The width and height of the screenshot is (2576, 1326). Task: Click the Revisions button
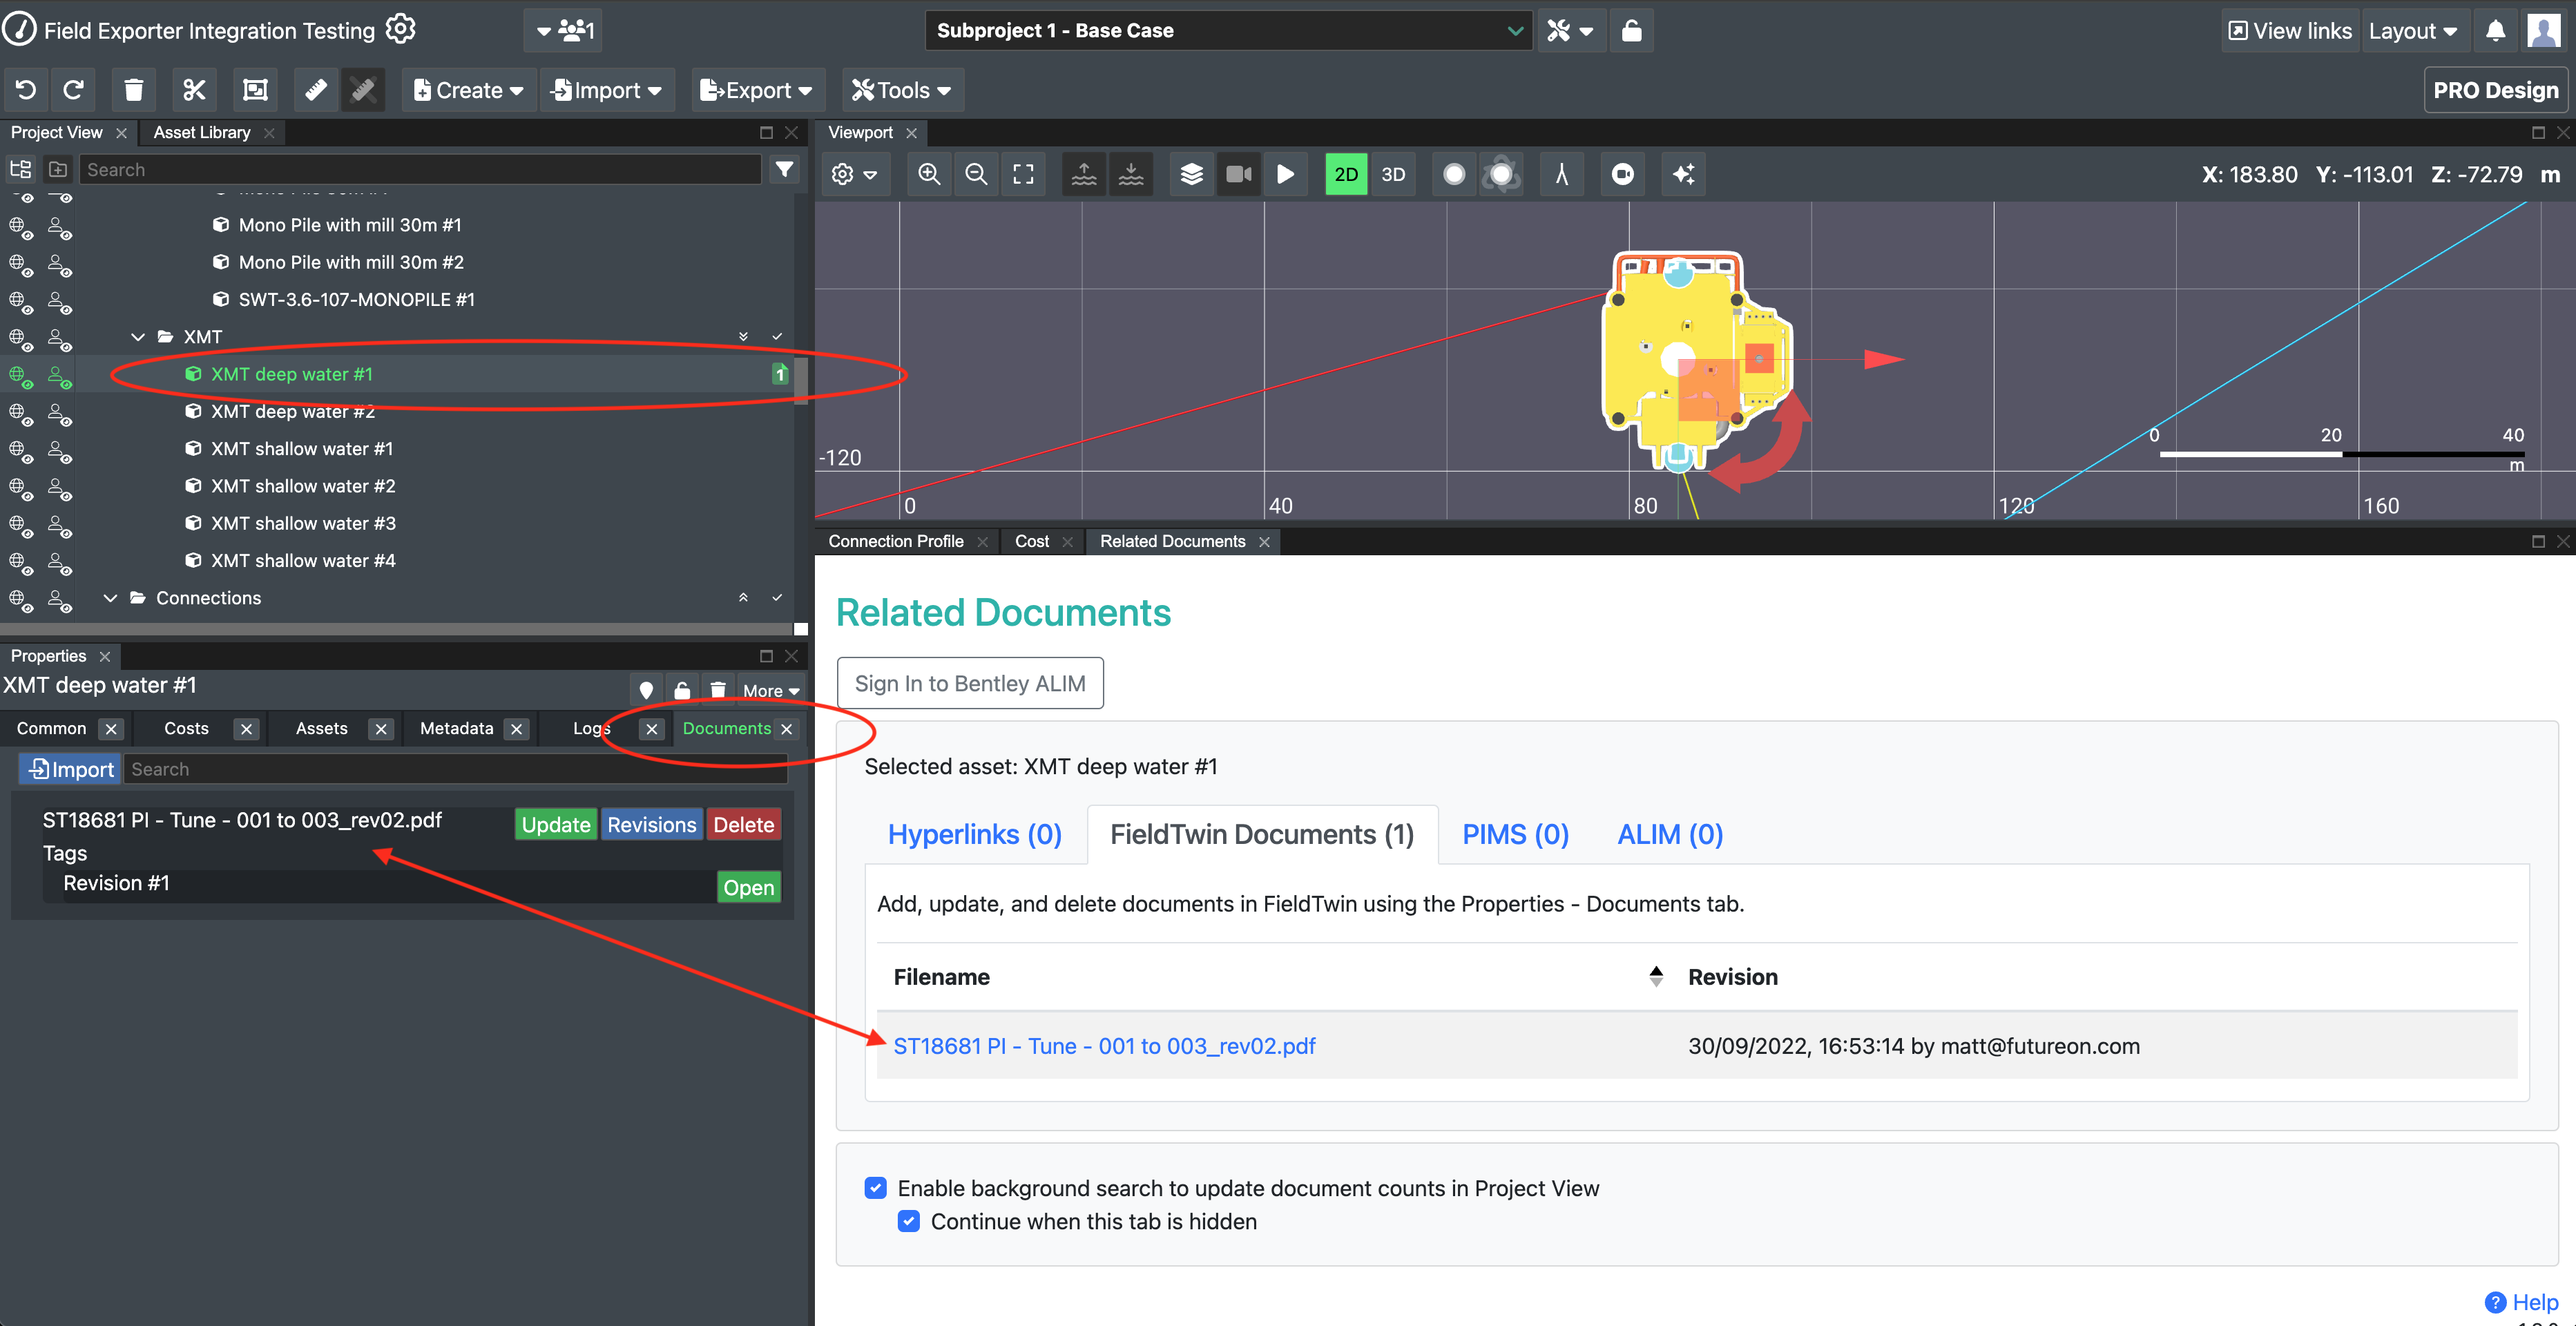click(652, 824)
